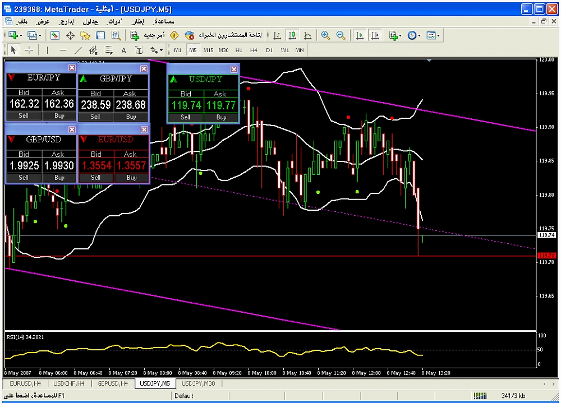This screenshot has height=403, width=561.
Task: Zoom in on the chart
Action: (x=325, y=35)
